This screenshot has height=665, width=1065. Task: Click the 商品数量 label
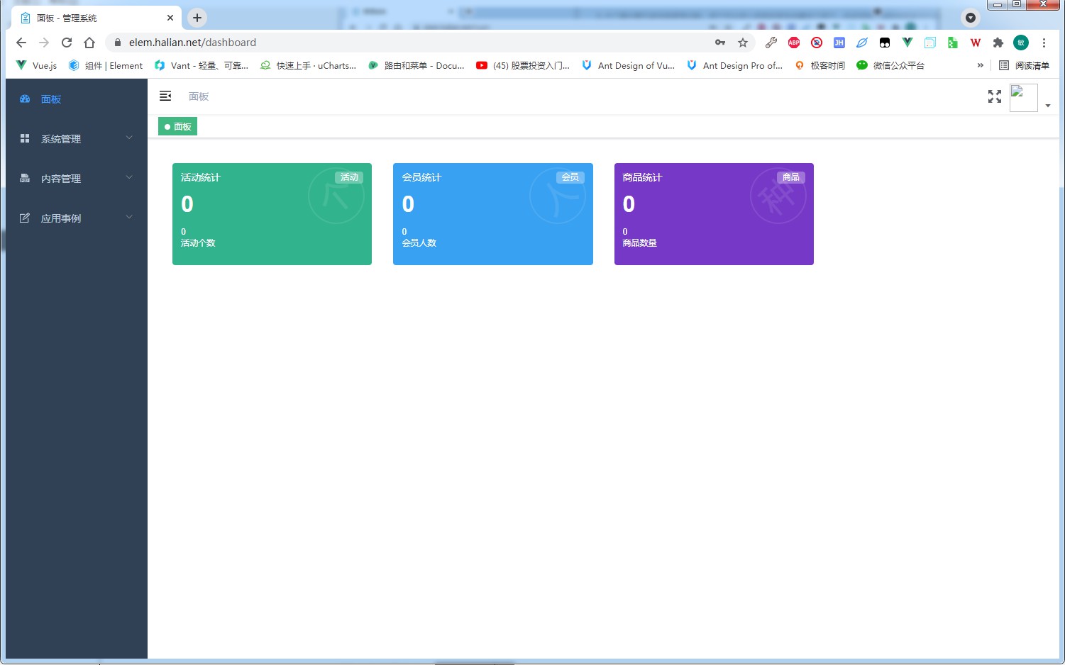[640, 242]
